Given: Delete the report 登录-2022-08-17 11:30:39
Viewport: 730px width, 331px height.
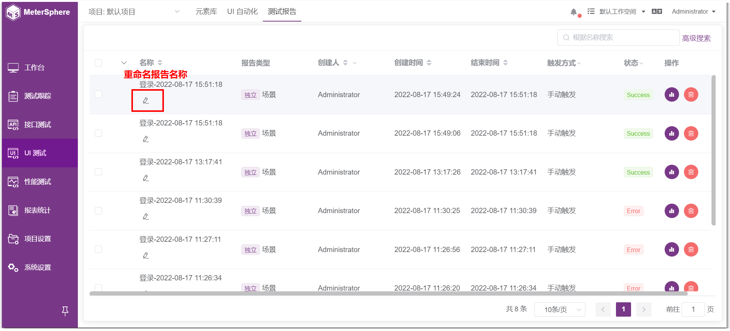Looking at the screenshot, I should pyautogui.click(x=691, y=211).
